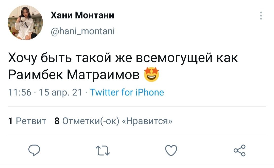Open the Хани Монтани display name
274x168 pixels.
tap(82, 16)
